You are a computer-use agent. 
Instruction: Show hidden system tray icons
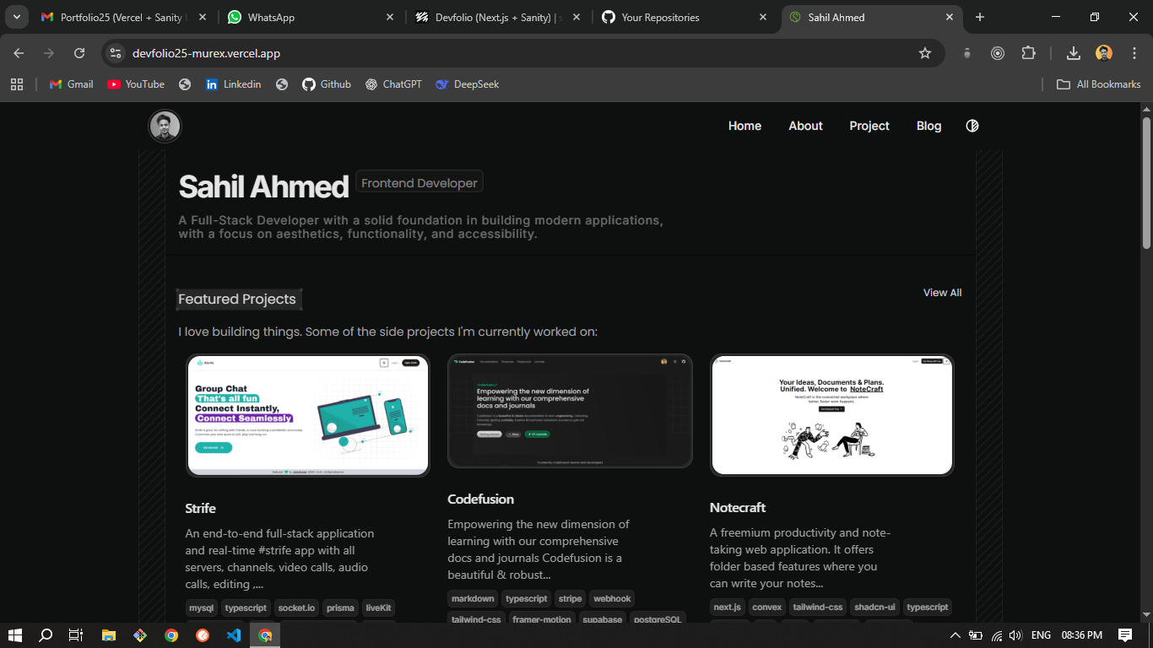tap(955, 635)
